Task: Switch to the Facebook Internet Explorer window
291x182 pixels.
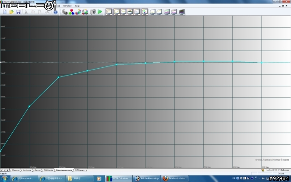Action: [x=24, y=179]
